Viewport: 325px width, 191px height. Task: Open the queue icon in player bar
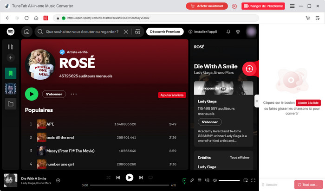[x=199, y=180]
